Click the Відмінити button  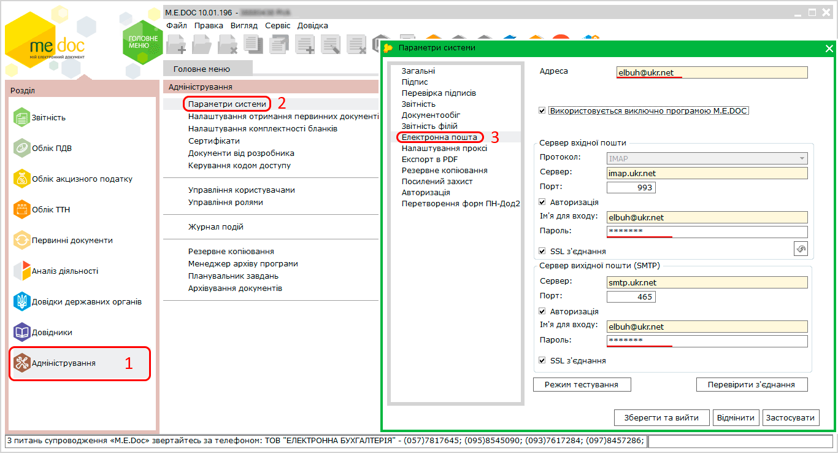pyautogui.click(x=736, y=417)
